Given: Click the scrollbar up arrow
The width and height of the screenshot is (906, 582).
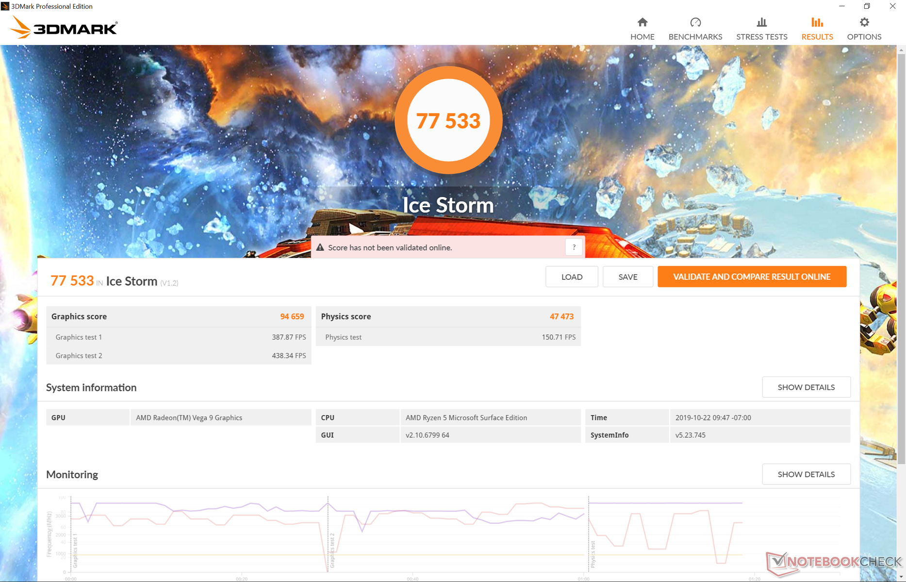Looking at the screenshot, I should (901, 49).
